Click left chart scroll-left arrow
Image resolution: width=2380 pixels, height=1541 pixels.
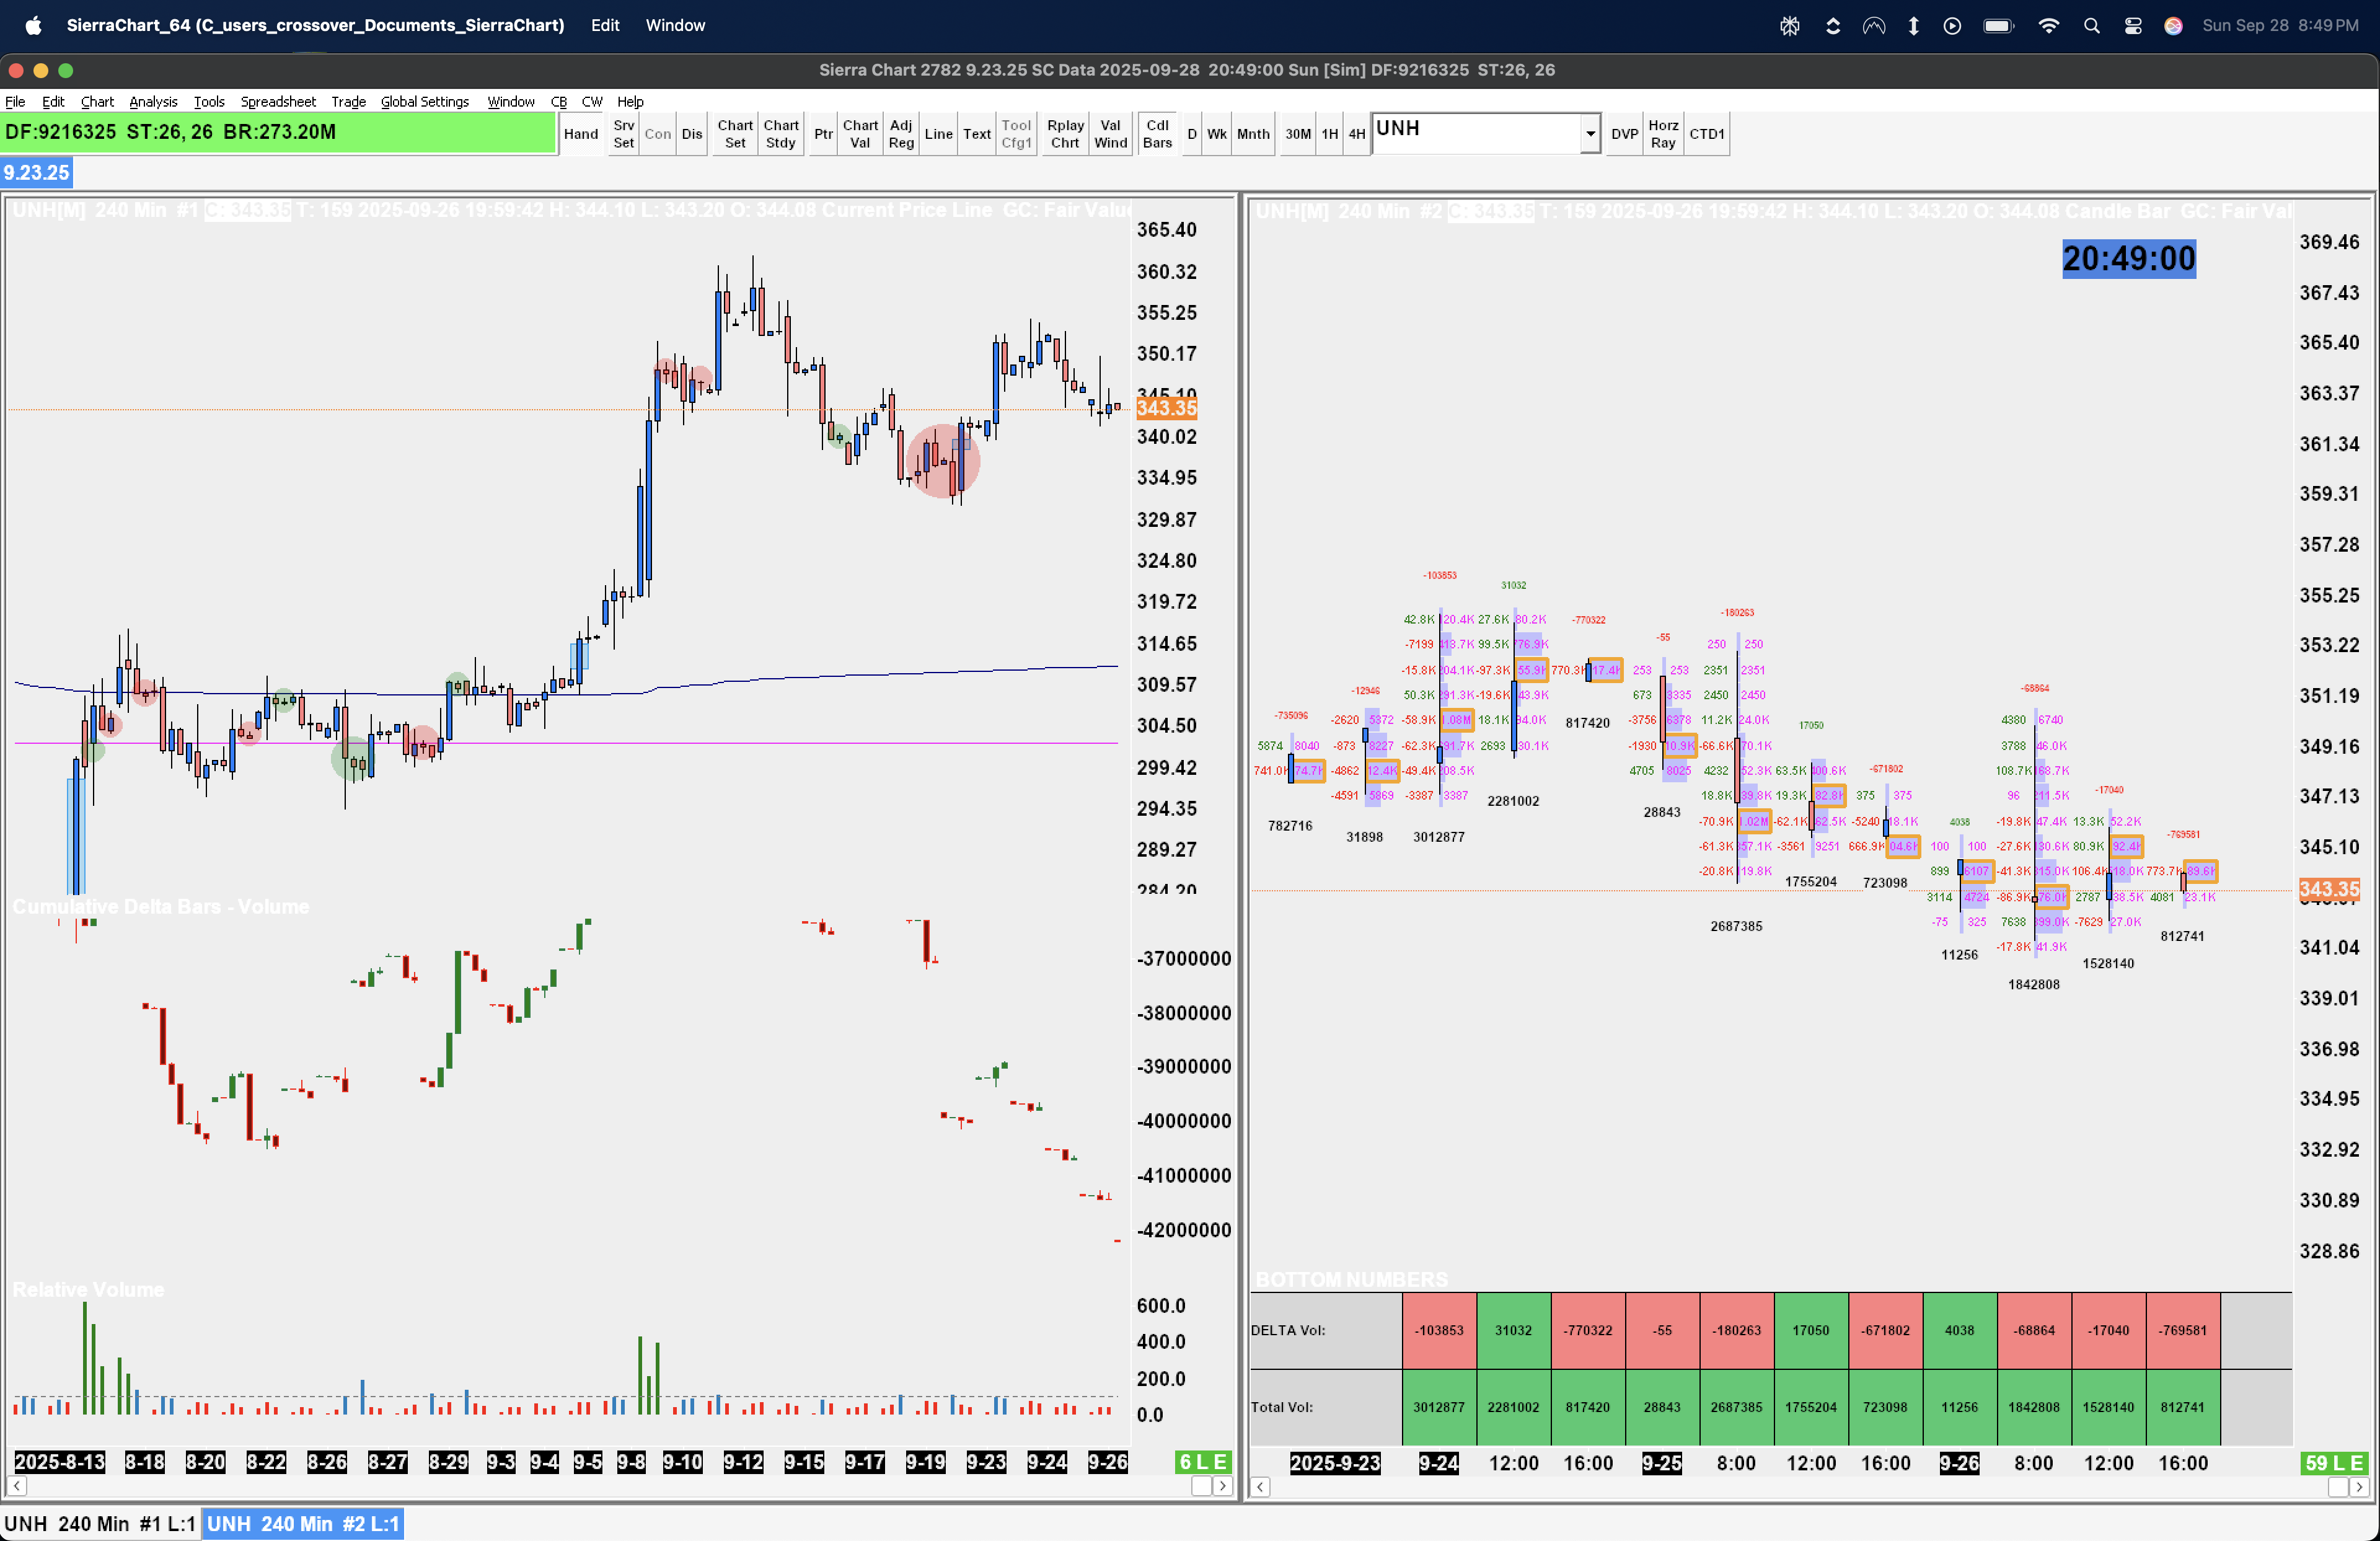click(x=17, y=1486)
